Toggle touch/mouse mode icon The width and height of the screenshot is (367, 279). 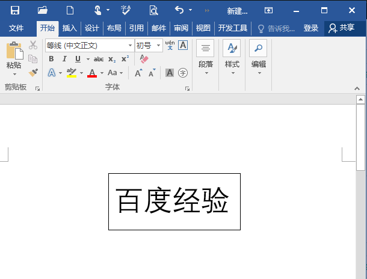pos(98,10)
